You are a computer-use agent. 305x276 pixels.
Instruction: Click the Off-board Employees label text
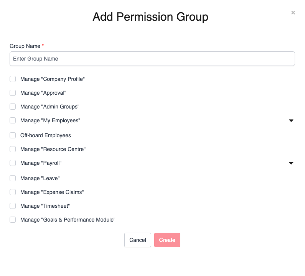45,135
